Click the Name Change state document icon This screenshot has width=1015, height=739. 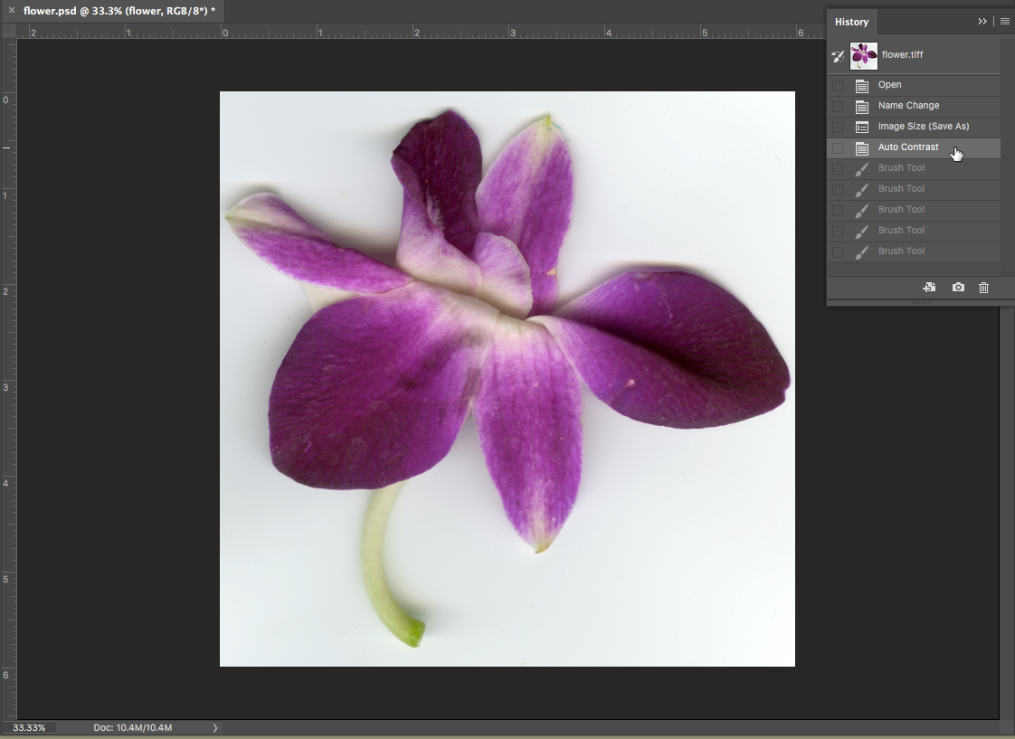[862, 107]
